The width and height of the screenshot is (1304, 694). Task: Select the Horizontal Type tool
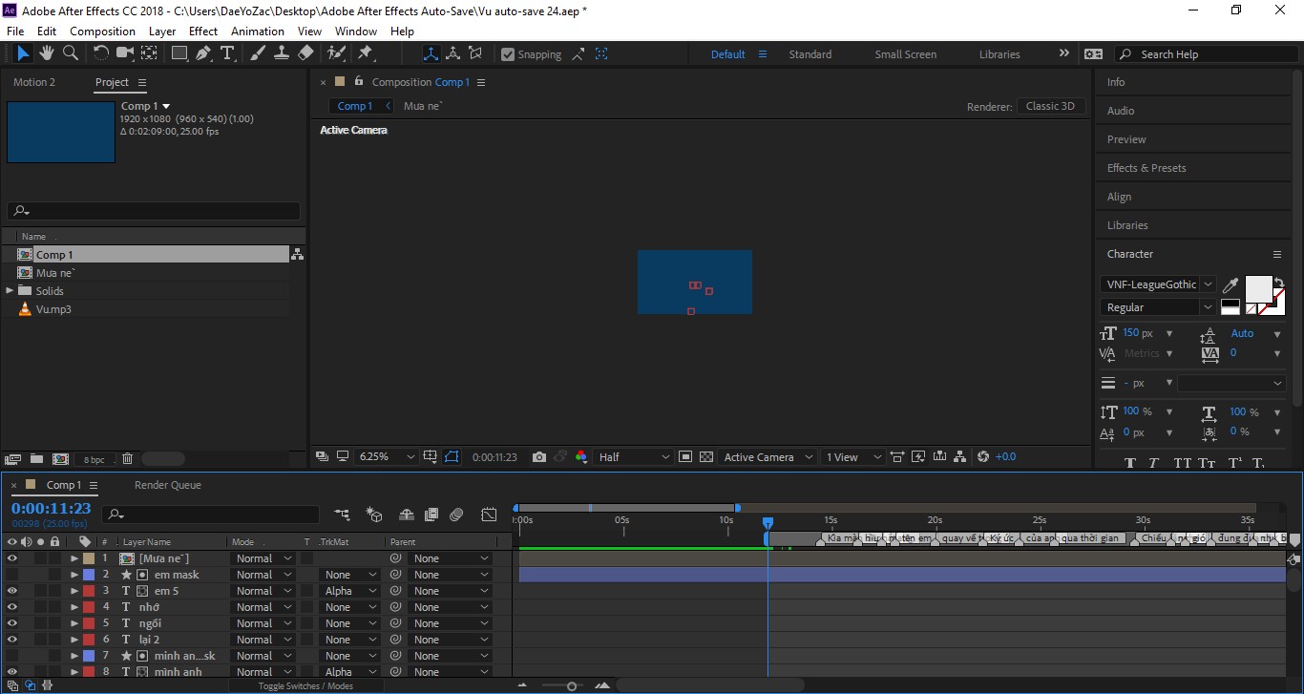227,53
